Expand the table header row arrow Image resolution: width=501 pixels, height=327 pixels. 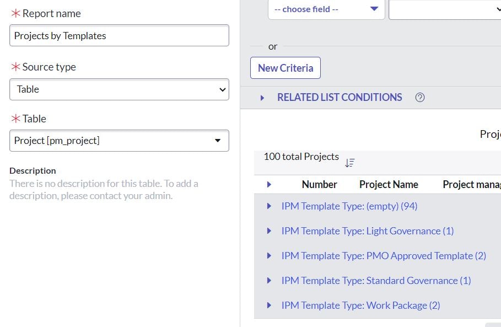coord(269,184)
